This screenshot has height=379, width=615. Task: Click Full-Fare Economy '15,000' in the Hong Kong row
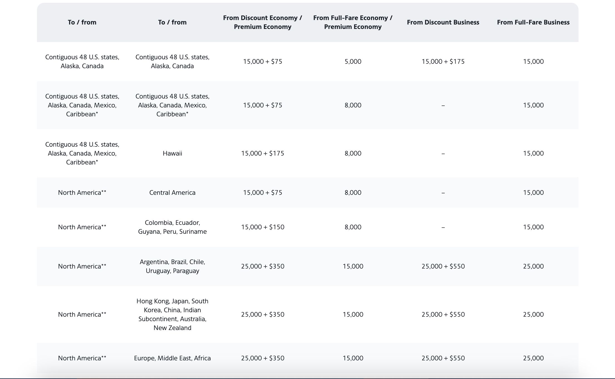click(353, 314)
